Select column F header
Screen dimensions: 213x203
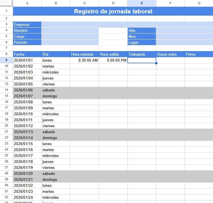170,3
